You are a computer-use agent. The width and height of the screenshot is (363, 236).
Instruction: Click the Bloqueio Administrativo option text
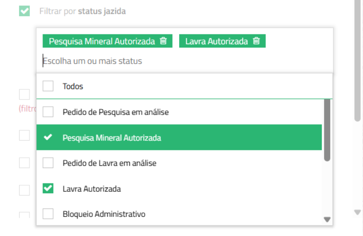click(x=104, y=214)
